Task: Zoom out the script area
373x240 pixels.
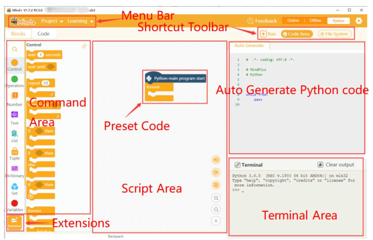Action: (216, 209)
